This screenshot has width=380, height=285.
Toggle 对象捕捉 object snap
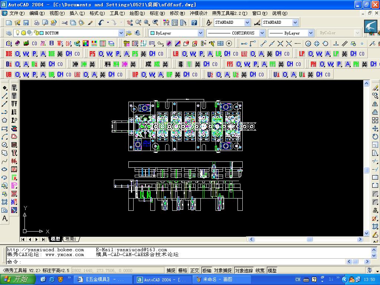point(223,271)
